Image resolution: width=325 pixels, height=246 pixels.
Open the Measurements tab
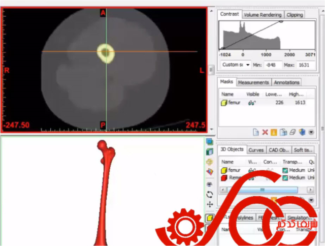[x=253, y=82]
